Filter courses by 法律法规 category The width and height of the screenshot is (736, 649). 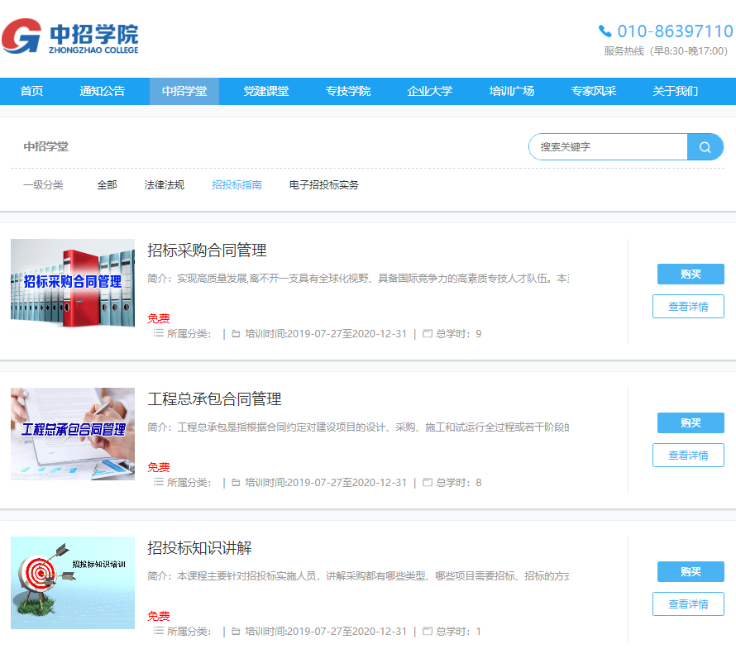coord(165,185)
